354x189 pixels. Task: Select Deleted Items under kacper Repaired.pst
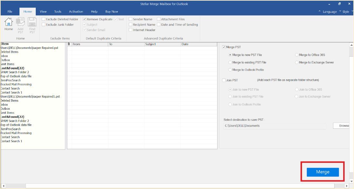pos(9,52)
